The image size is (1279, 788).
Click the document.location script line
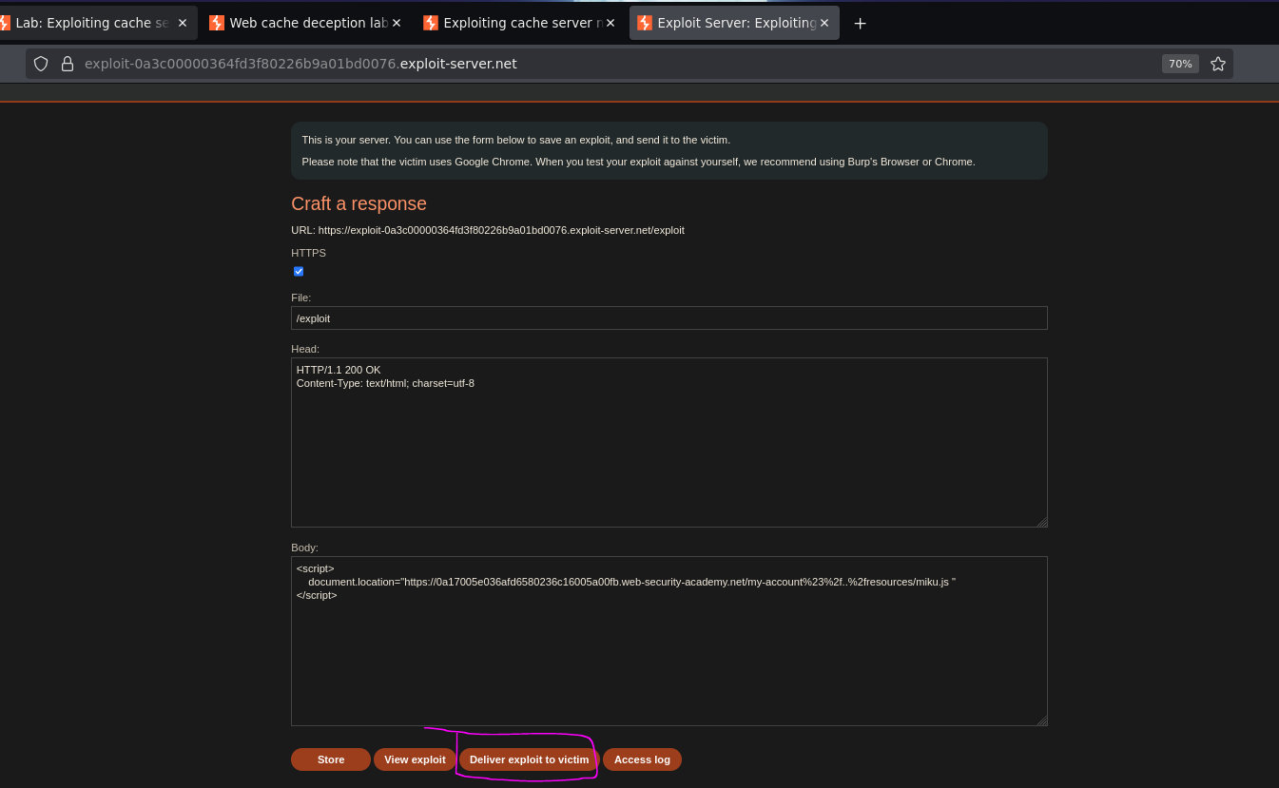(x=631, y=581)
